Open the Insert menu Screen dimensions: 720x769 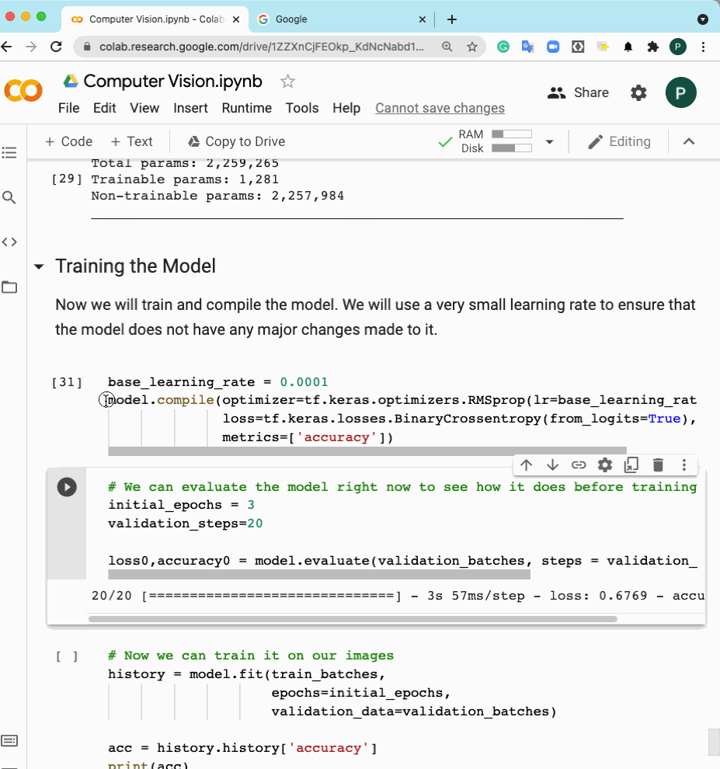[190, 108]
